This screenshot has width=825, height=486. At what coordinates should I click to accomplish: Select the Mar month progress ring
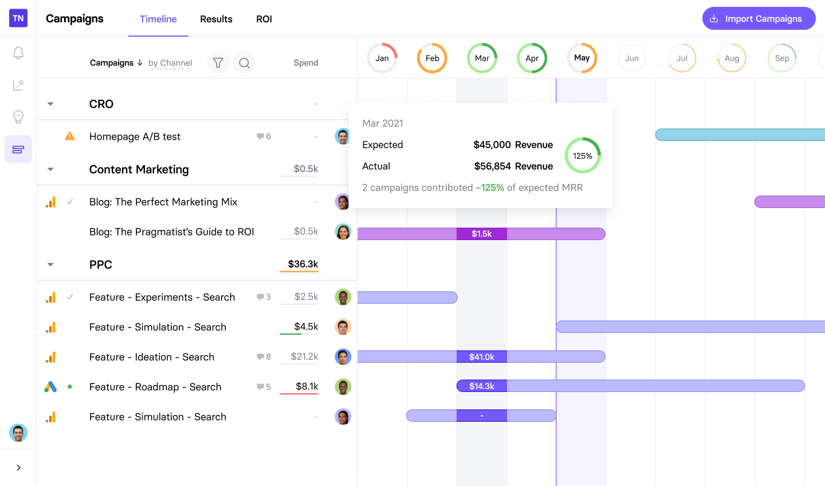482,58
